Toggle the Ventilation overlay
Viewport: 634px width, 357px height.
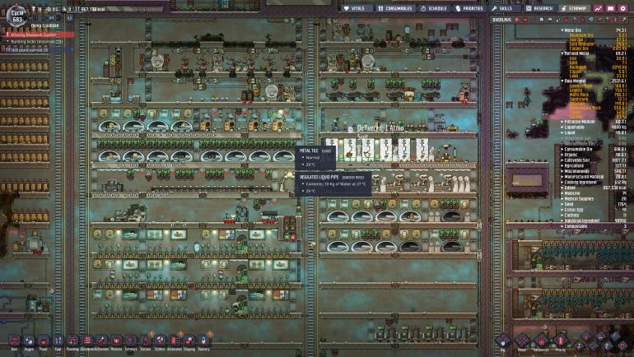coord(566,20)
